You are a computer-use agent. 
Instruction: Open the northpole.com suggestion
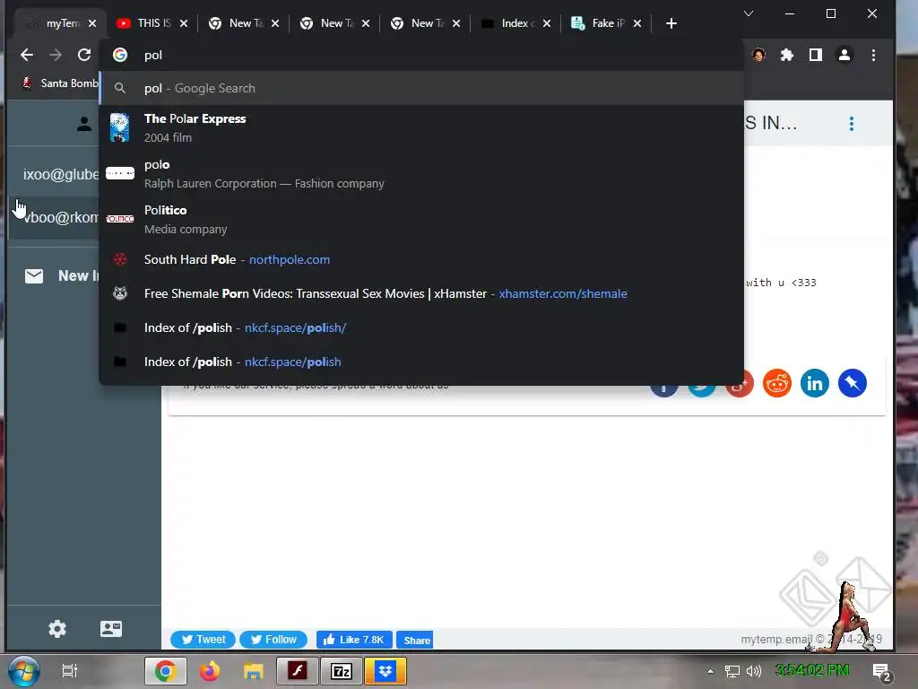[421, 259]
